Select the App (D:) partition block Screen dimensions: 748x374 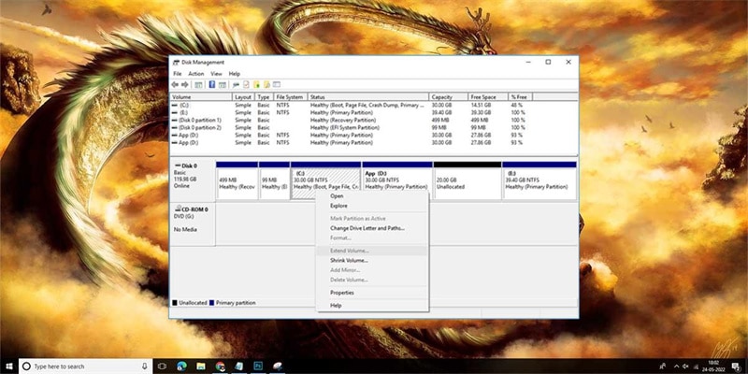(x=396, y=180)
